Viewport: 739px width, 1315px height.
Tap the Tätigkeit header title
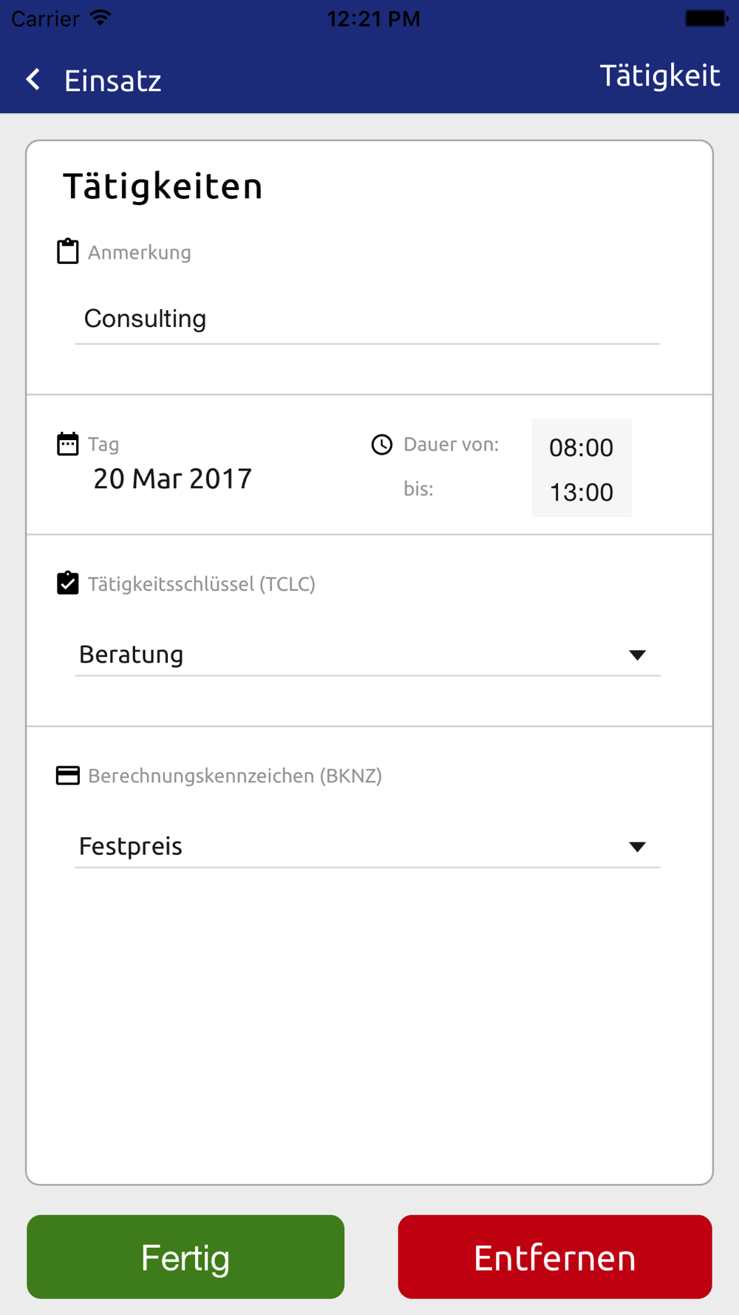[659, 75]
